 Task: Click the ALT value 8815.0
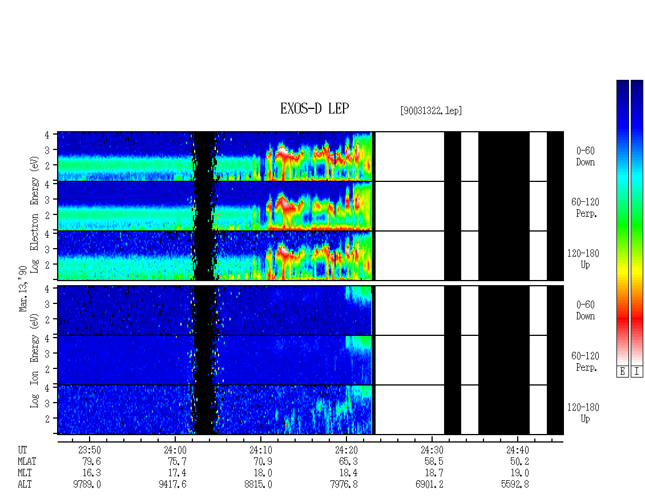(258, 485)
